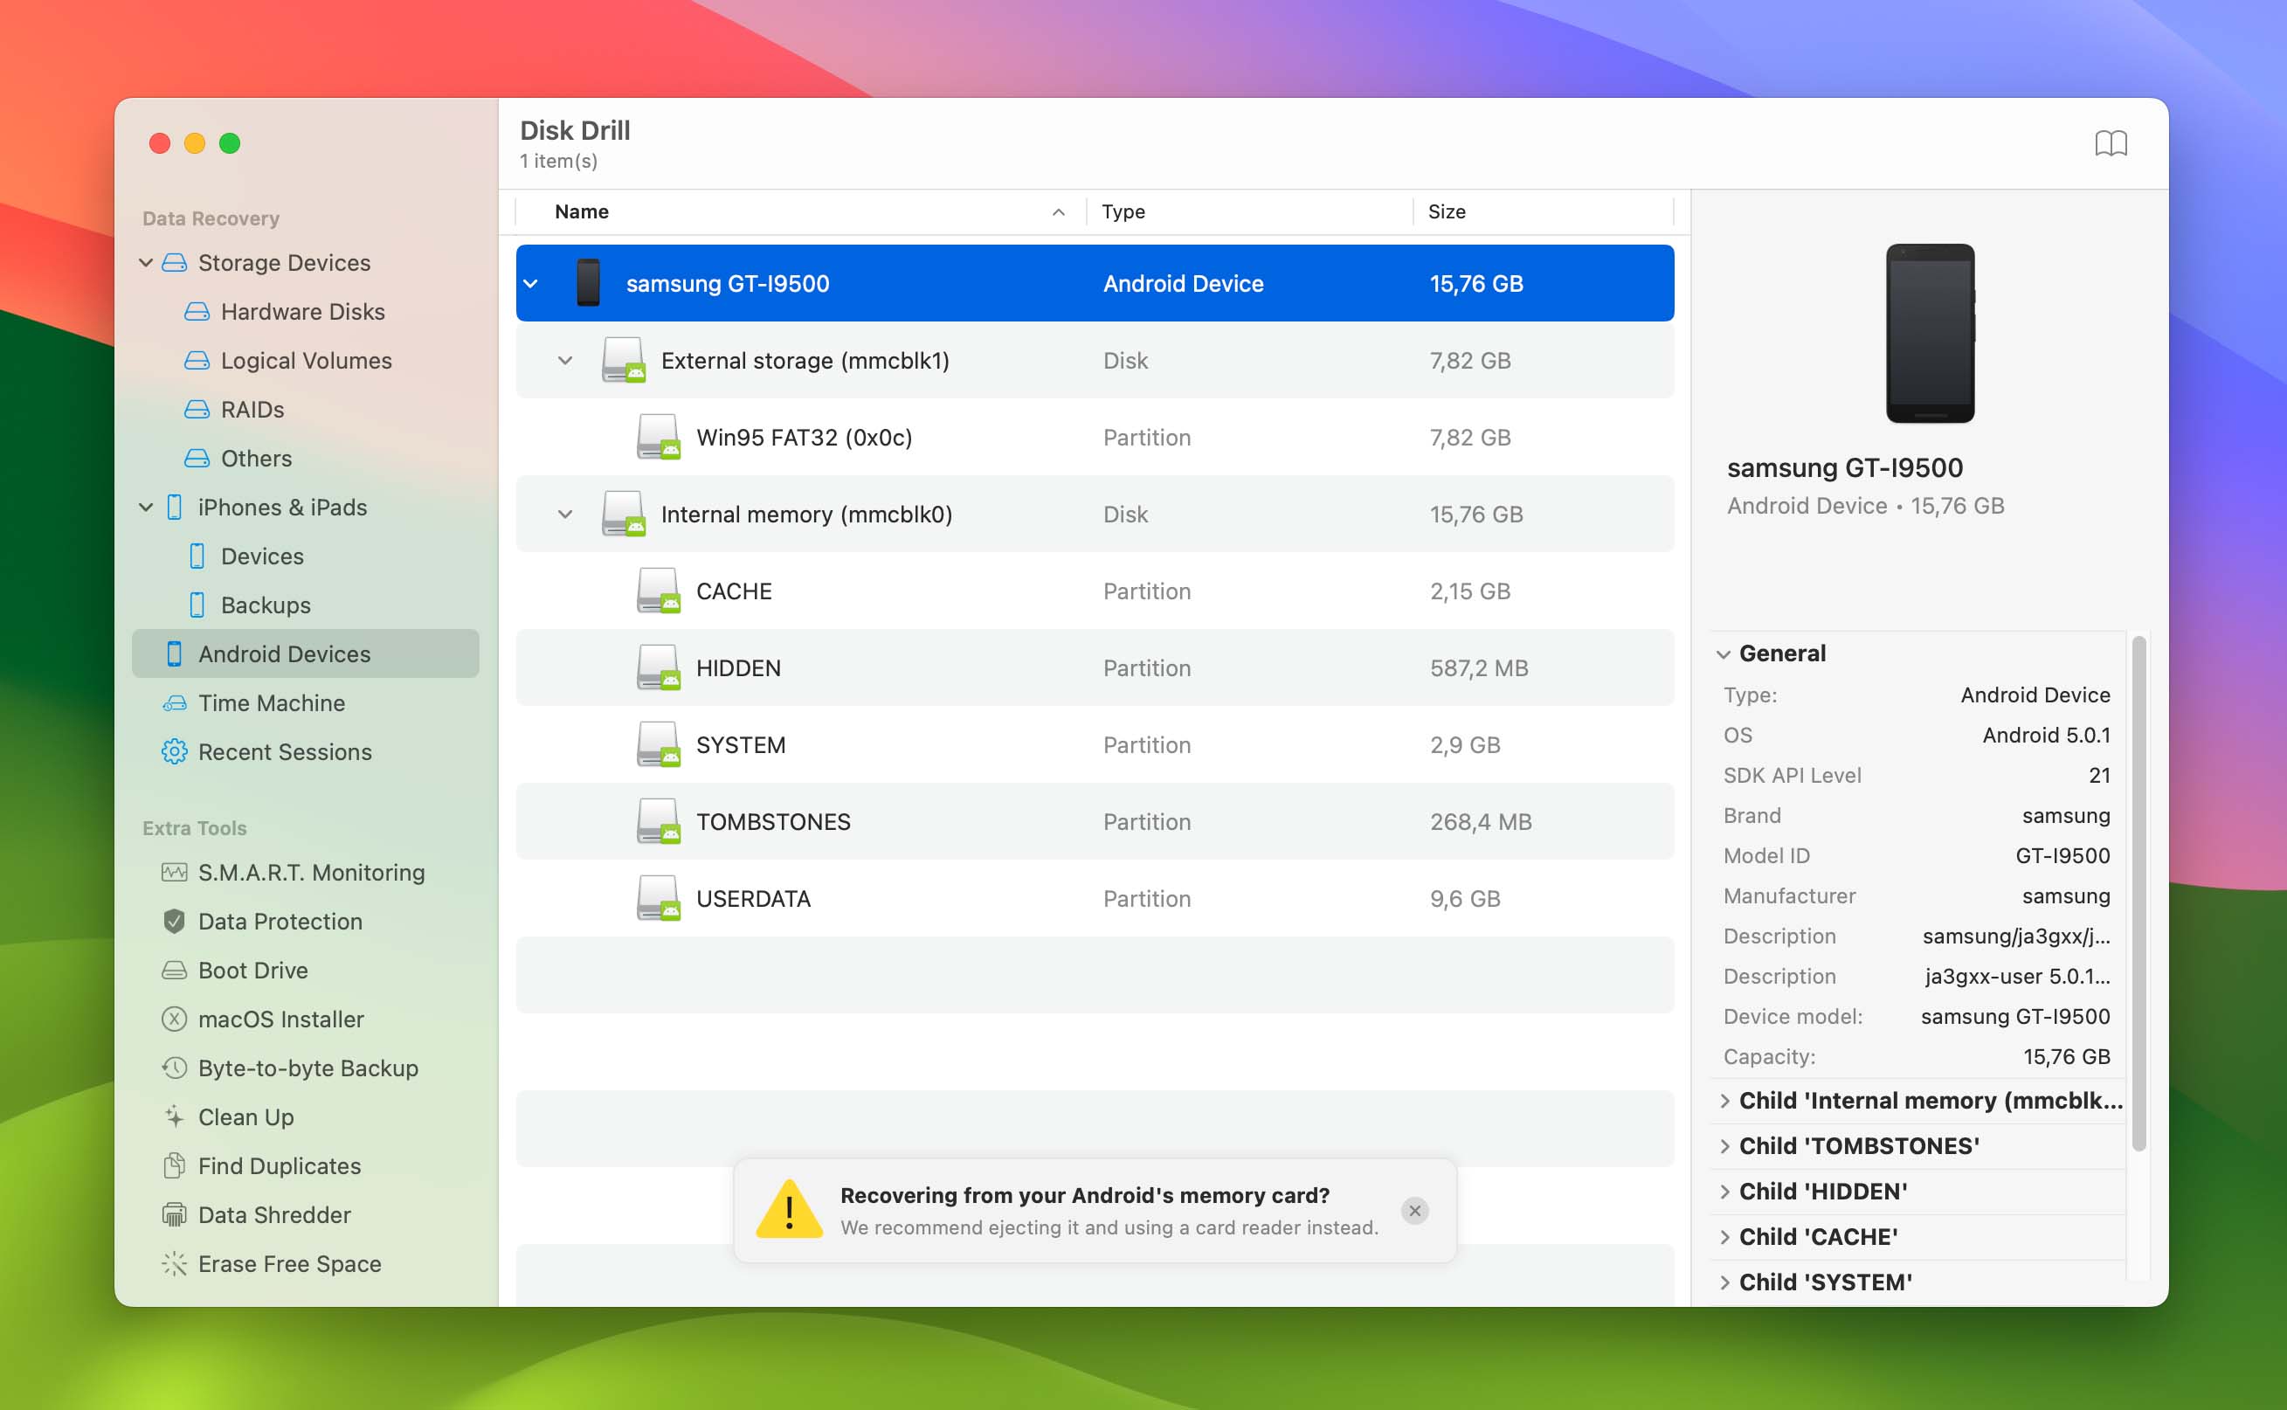Click the GT-I9500 Model ID value
The height and width of the screenshot is (1410, 2287).
point(2062,855)
